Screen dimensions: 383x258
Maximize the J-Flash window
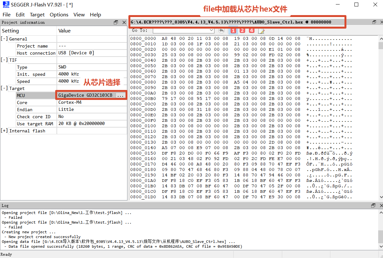point(356,4)
